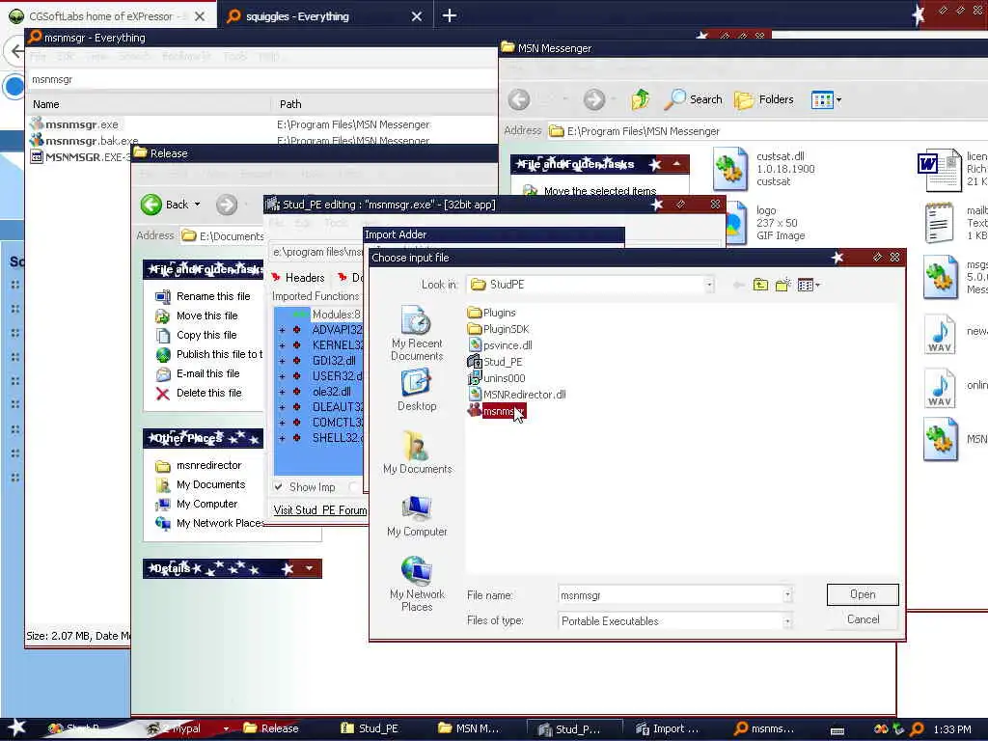
Task: Click the Everything tray icon near clock
Action: 917,729
